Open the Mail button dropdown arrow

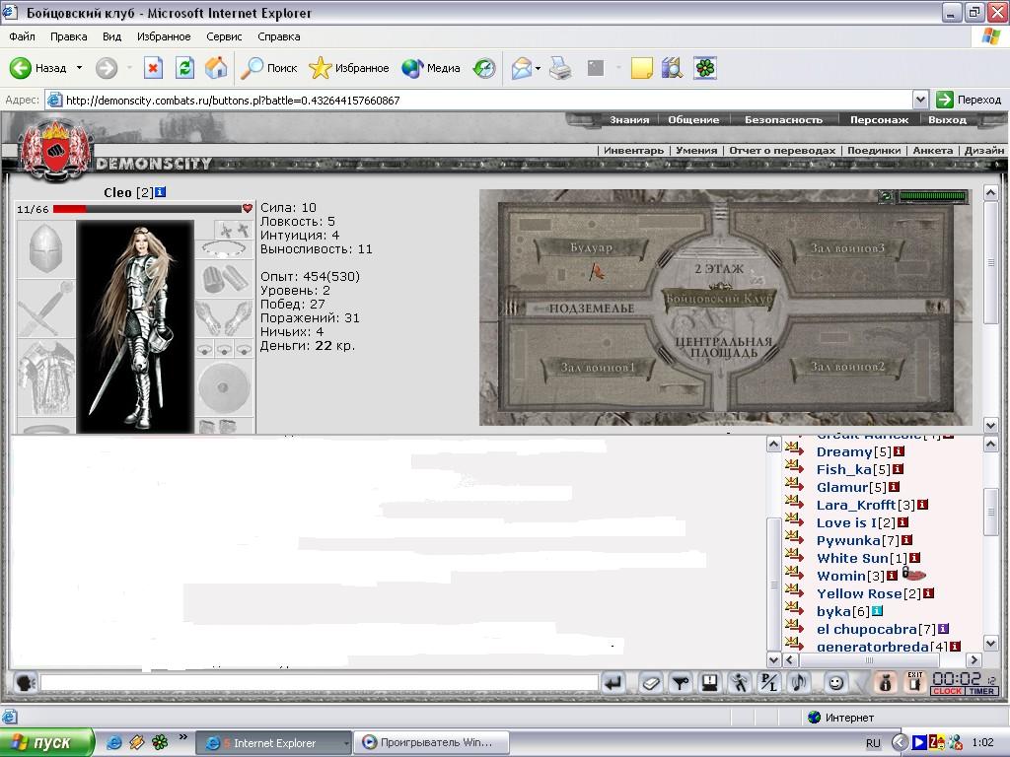click(x=538, y=68)
